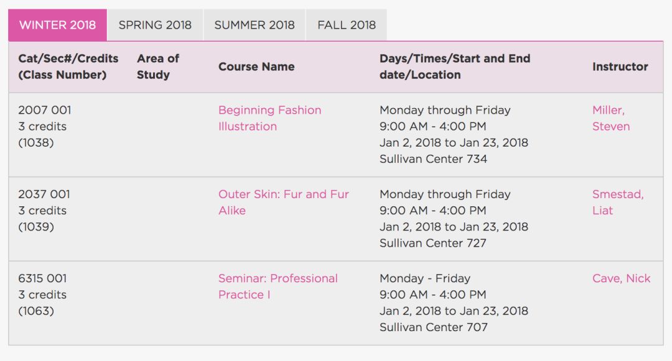This screenshot has height=361, width=672.
Task: Go to the FALL 2018 tab
Action: point(347,25)
